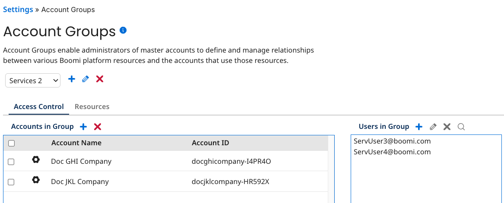Viewport: 504px width, 203px height.
Task: Click the Account ID column header
Action: (210, 143)
